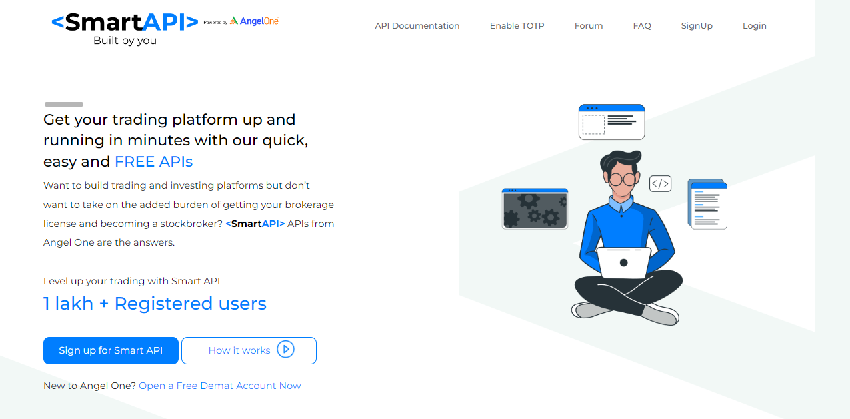Viewport: 850px width, 419px height.
Task: Go to Enable TOTP page
Action: tap(517, 26)
